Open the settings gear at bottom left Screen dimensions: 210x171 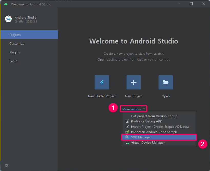click(7, 165)
